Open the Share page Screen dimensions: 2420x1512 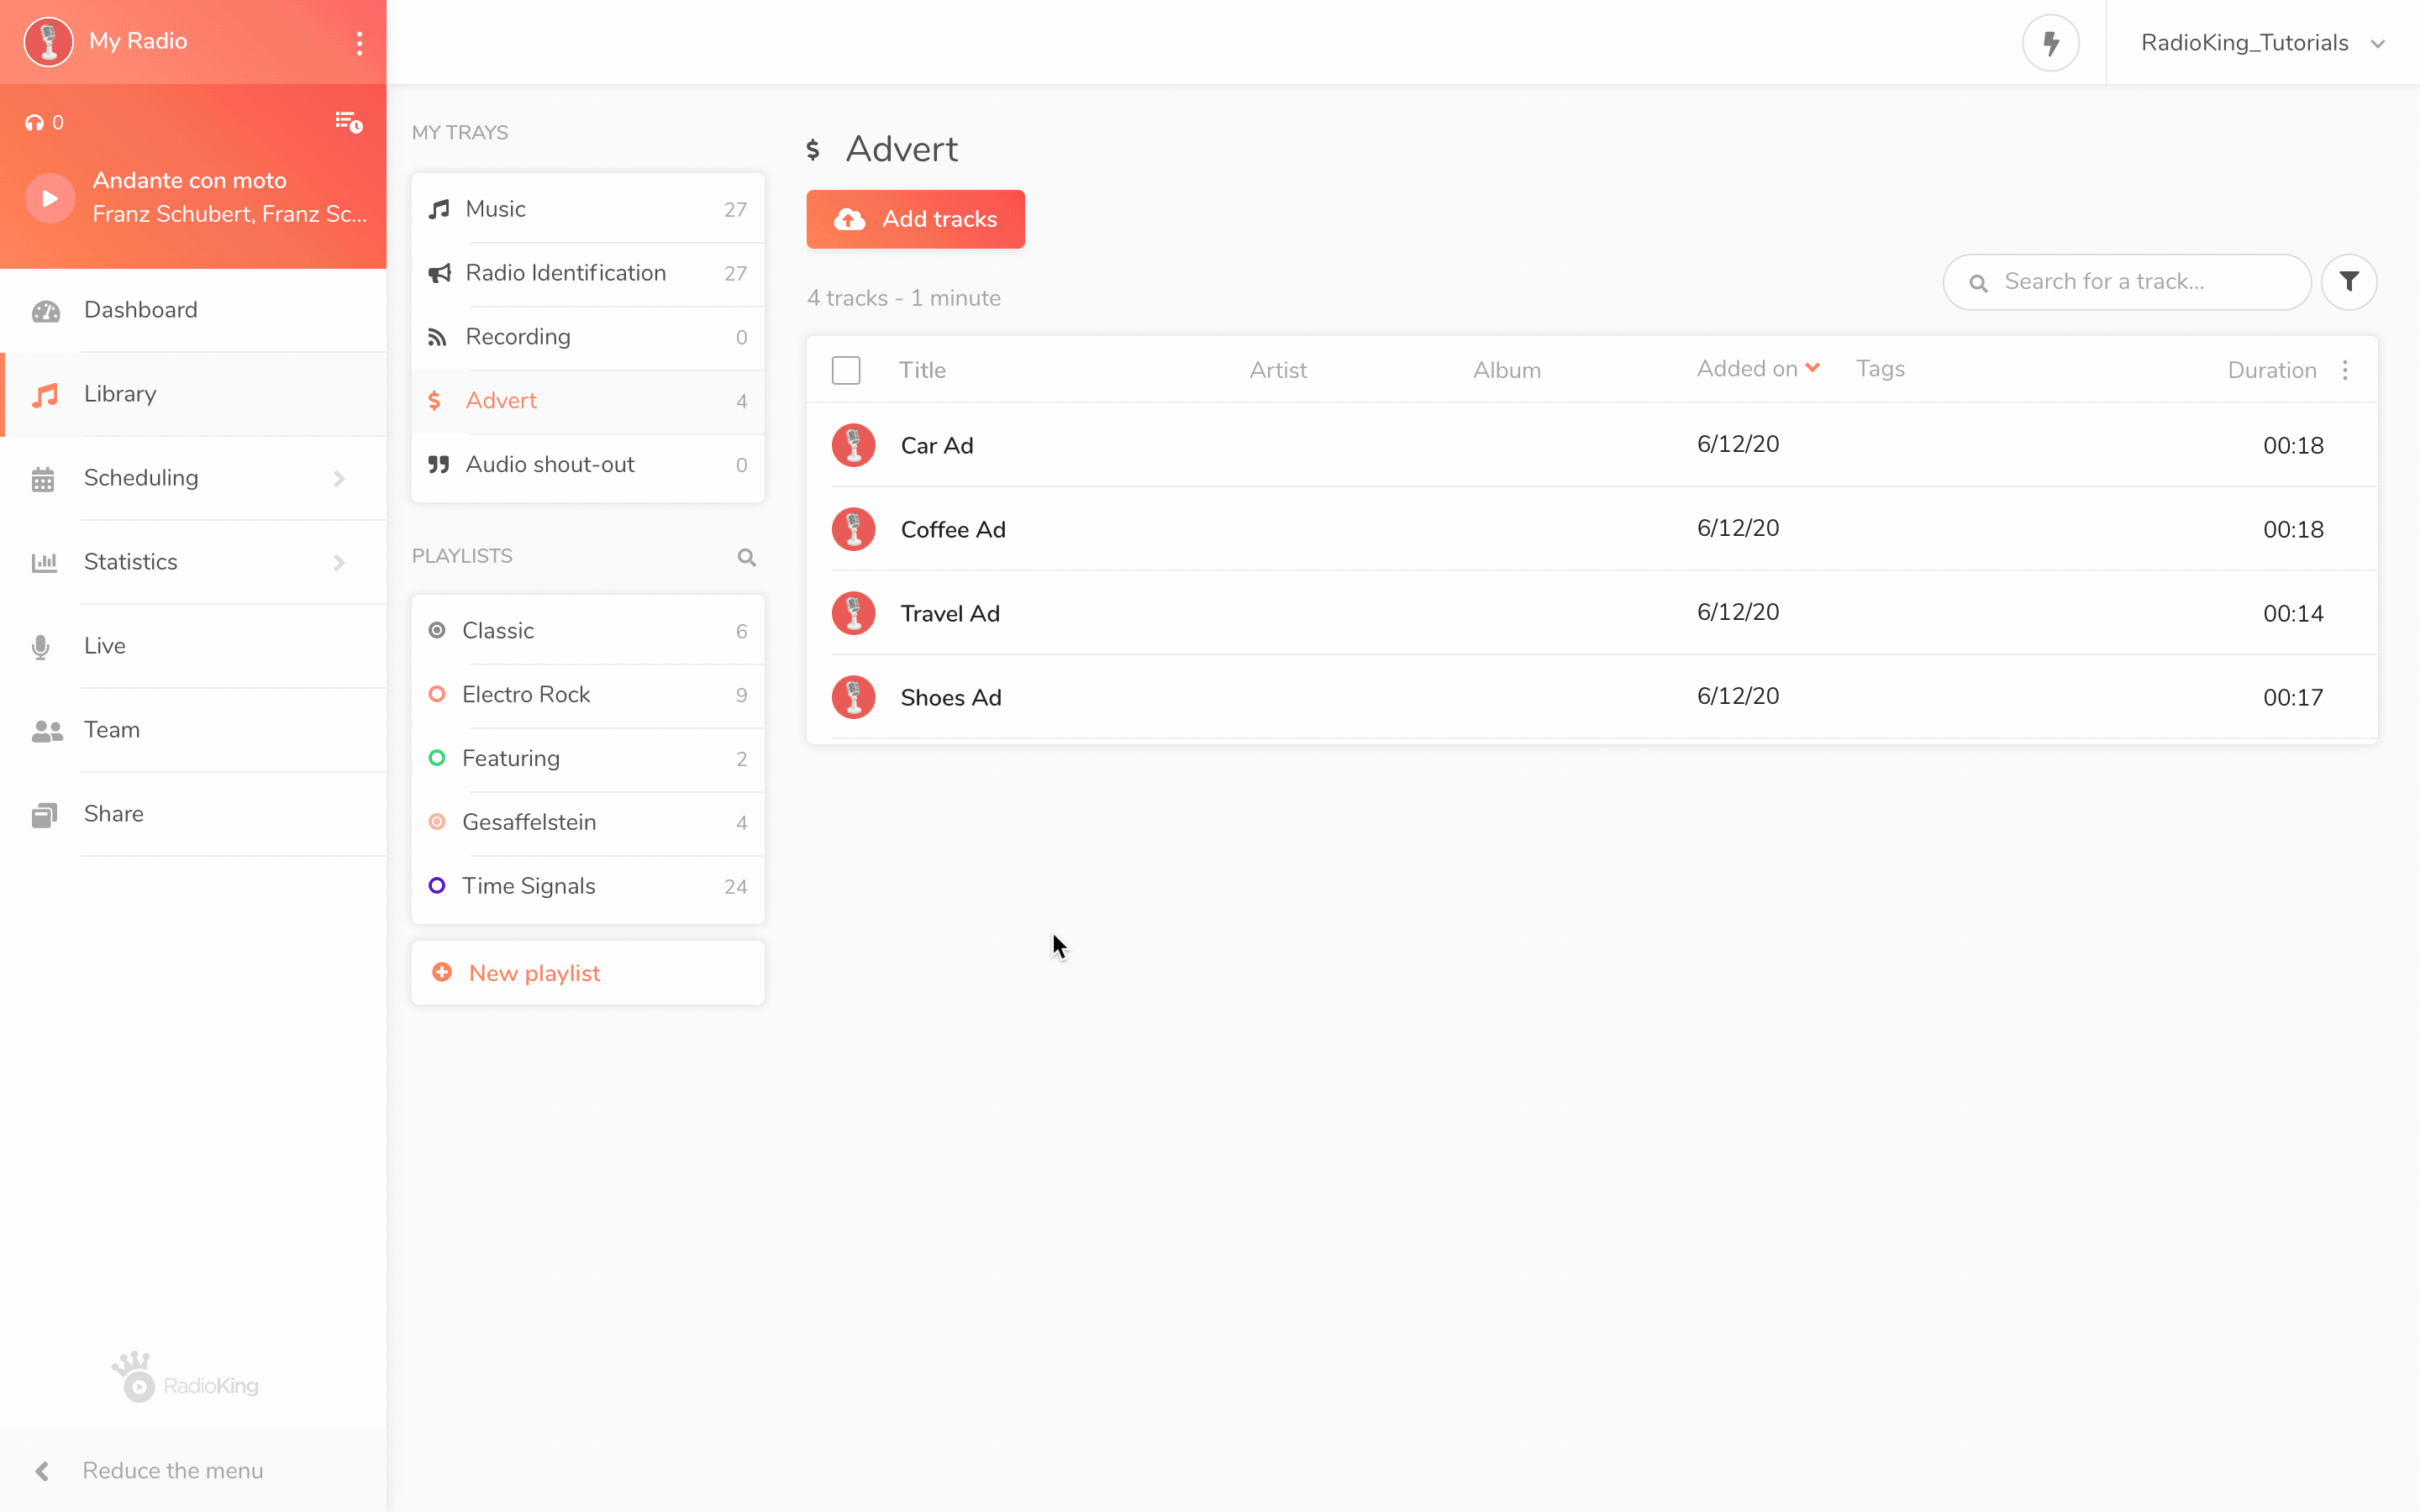click(x=194, y=814)
